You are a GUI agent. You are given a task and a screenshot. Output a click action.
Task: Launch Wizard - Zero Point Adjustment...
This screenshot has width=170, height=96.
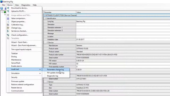24,45
